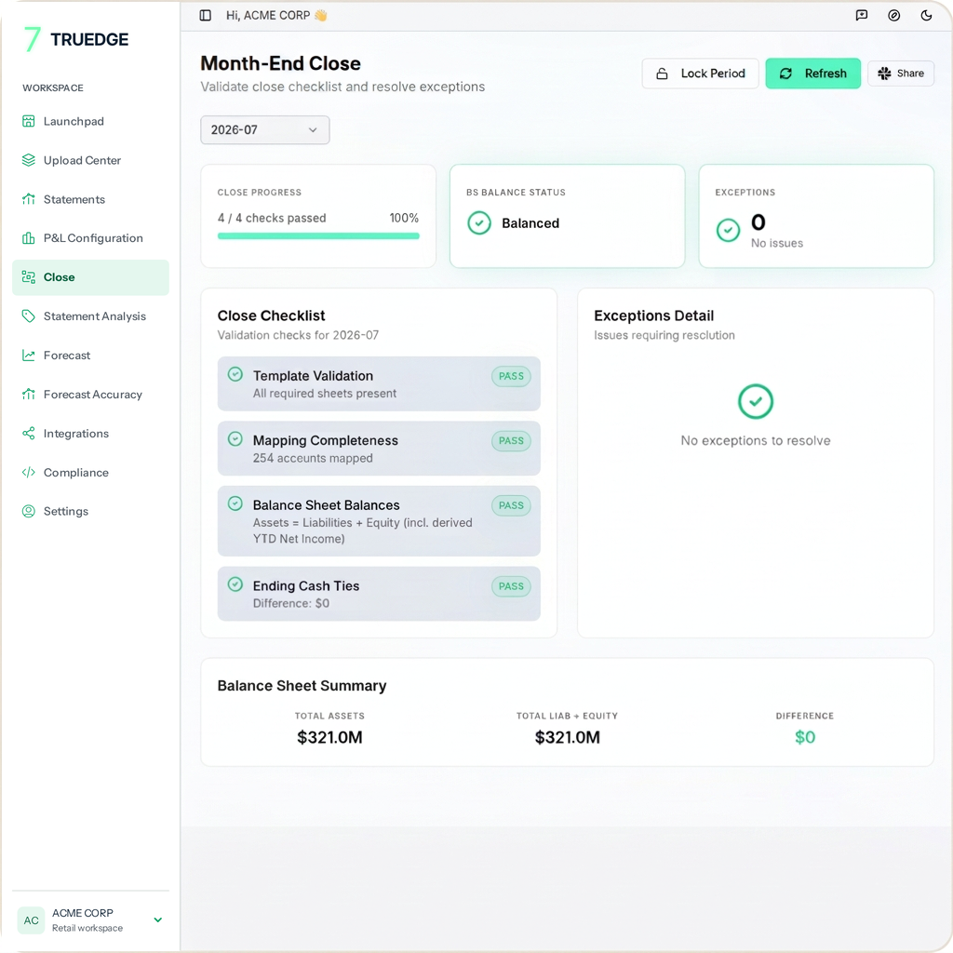Click the Total Liab + Equity $321.0M value
953x953 pixels.
click(x=567, y=737)
